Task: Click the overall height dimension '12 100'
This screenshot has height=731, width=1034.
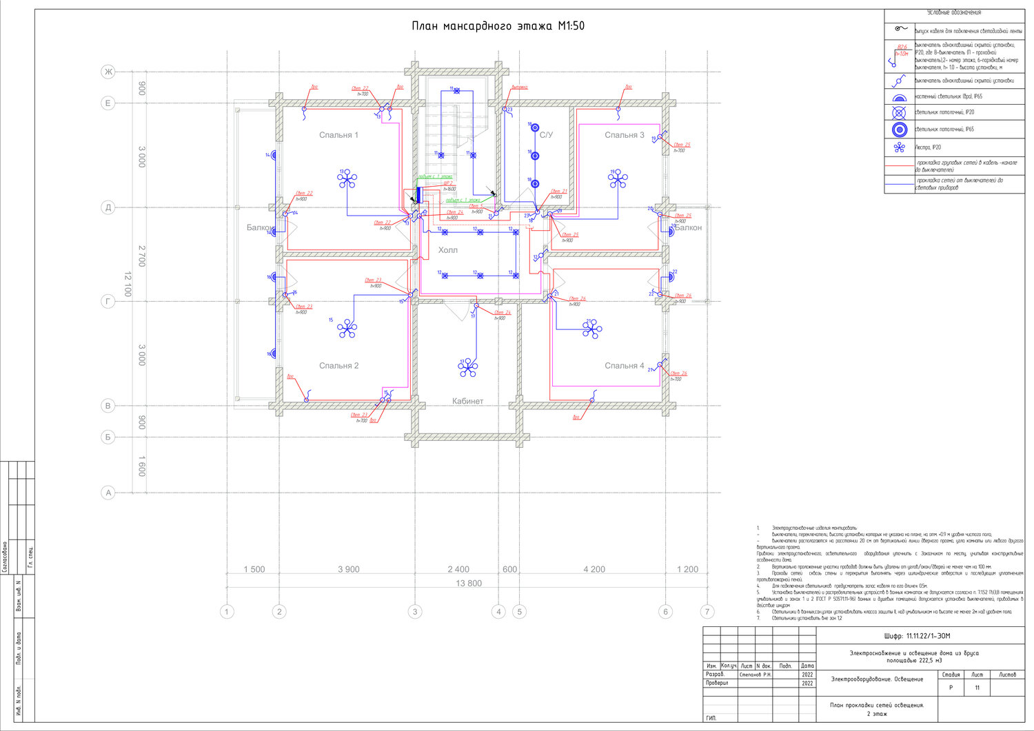Action: (128, 284)
